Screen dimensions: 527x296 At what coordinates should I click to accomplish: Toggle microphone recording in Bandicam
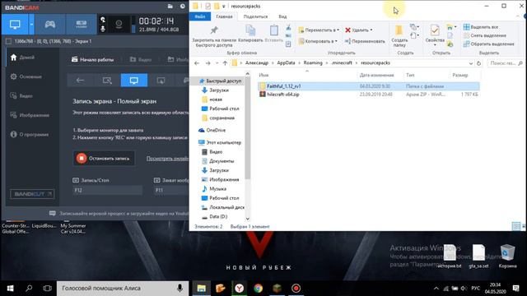click(103, 29)
